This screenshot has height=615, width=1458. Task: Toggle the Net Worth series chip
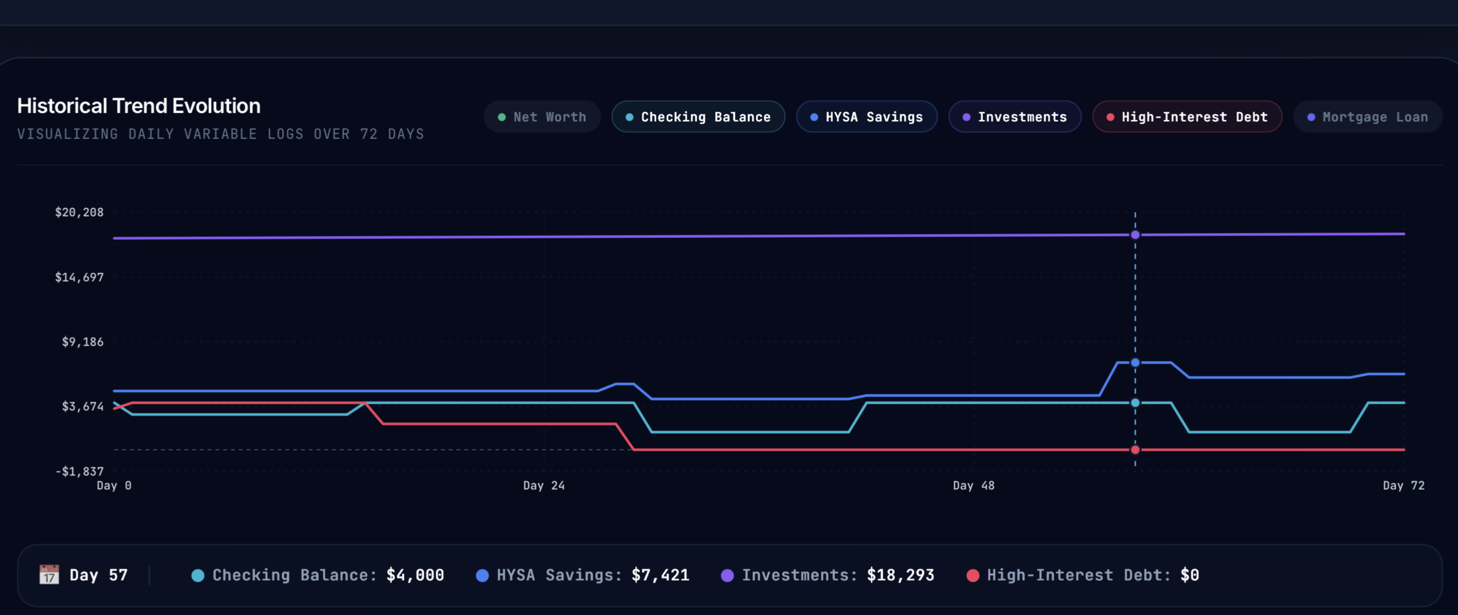point(542,117)
